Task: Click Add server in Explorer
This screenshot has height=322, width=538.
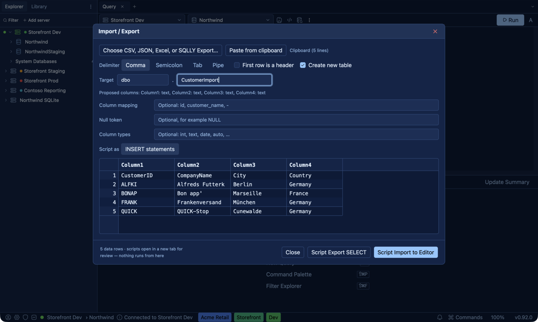Action: coord(36,20)
